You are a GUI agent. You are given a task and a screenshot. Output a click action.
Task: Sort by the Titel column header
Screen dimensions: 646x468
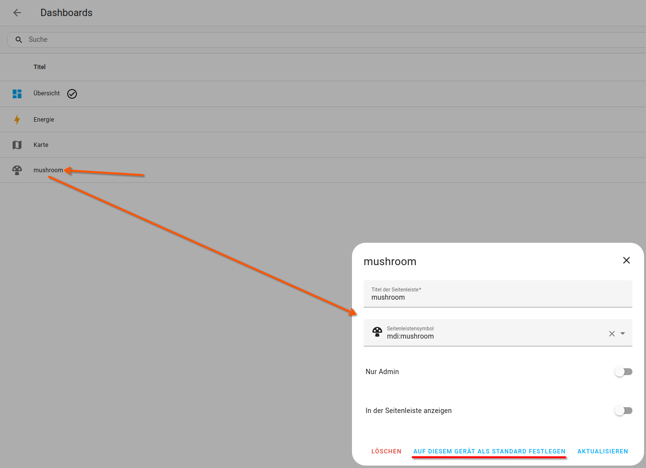(39, 67)
